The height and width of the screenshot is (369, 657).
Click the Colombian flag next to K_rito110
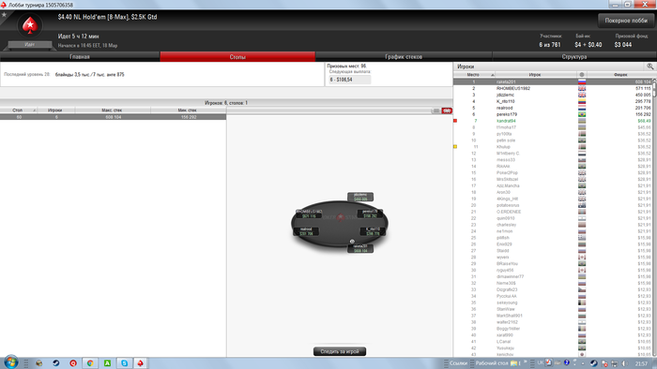point(582,101)
